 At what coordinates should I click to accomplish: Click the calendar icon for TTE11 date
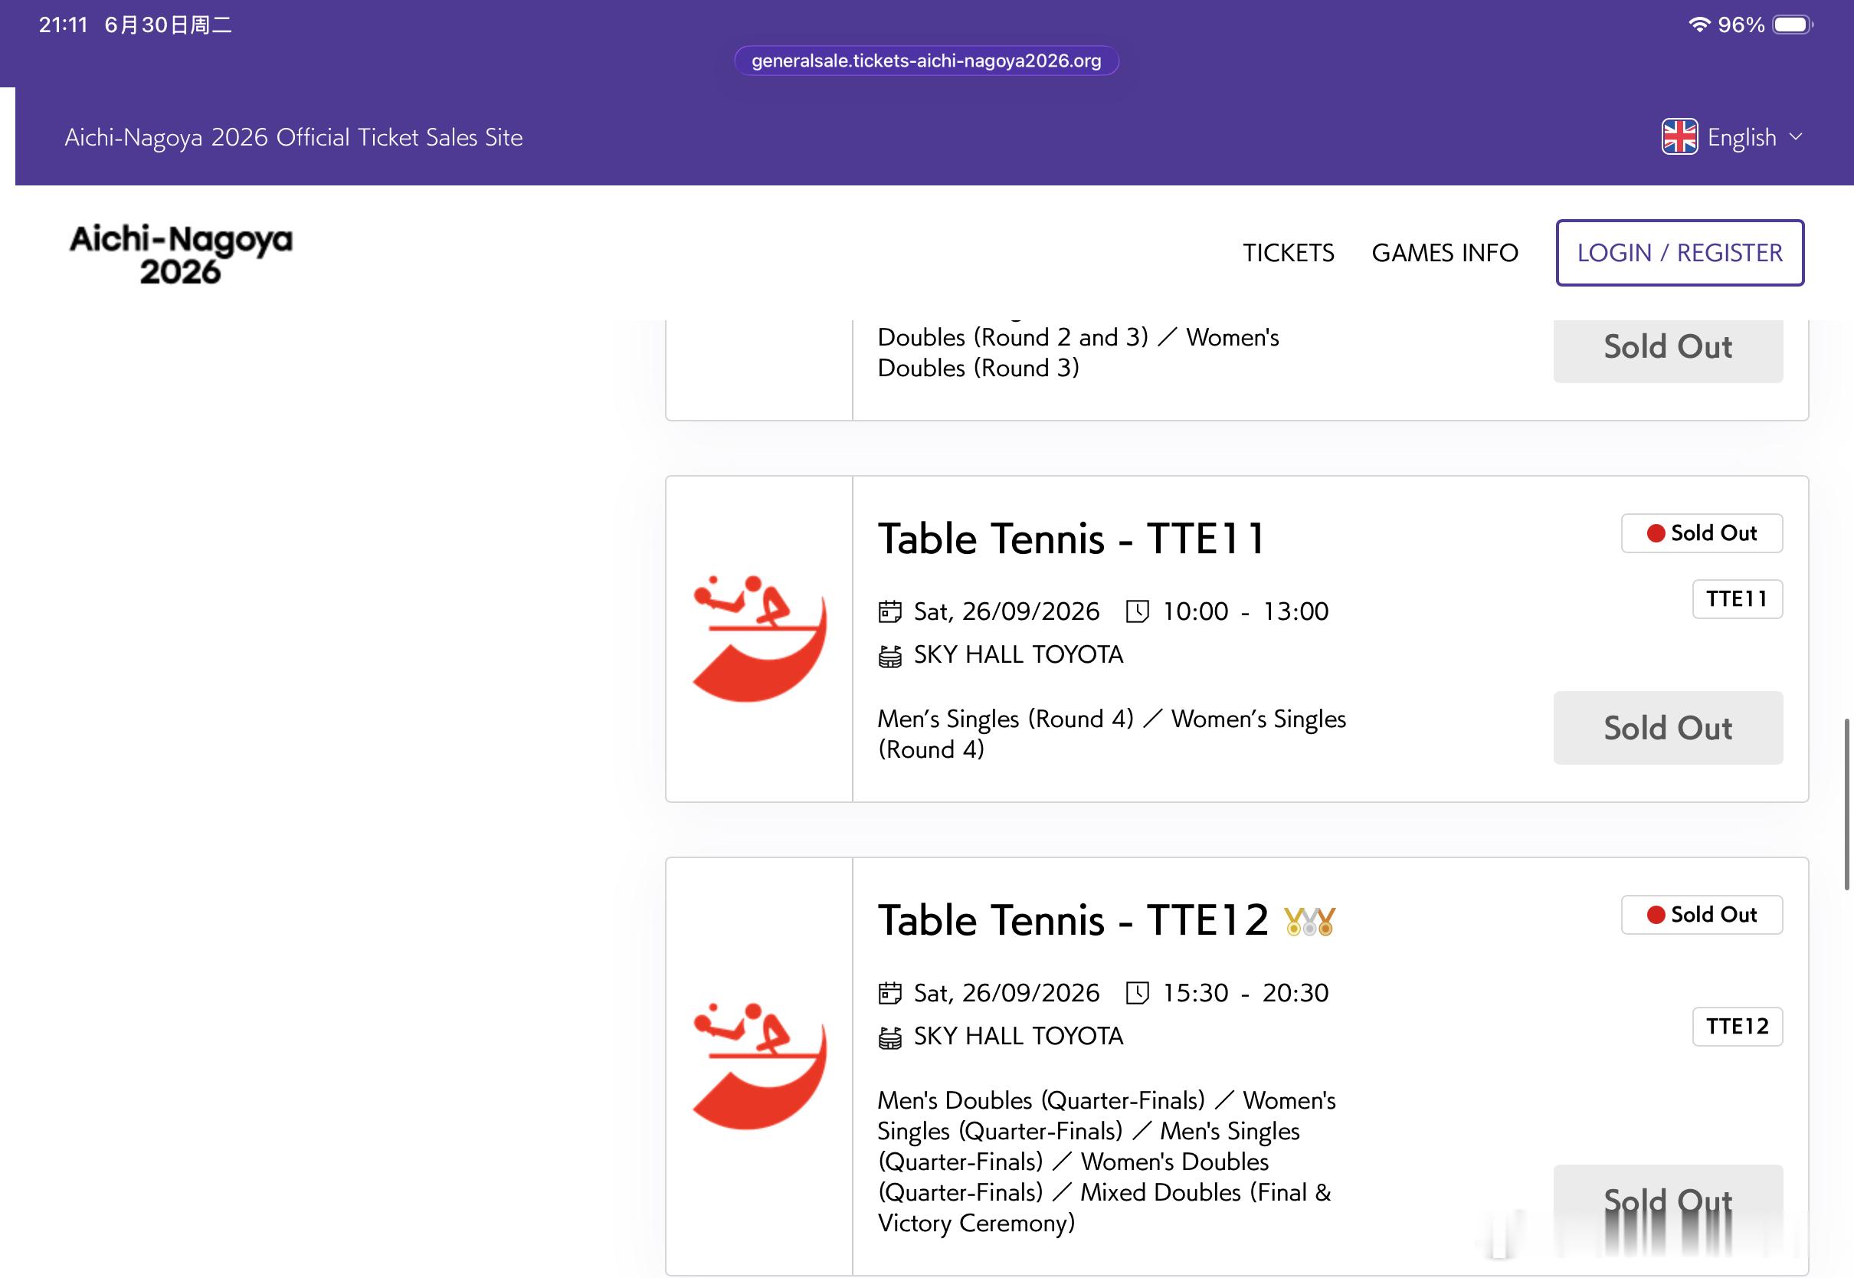(890, 611)
